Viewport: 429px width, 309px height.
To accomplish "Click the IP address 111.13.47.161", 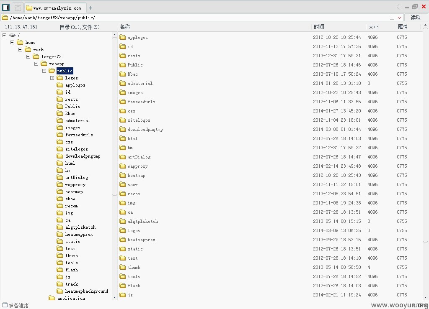I will point(21,27).
